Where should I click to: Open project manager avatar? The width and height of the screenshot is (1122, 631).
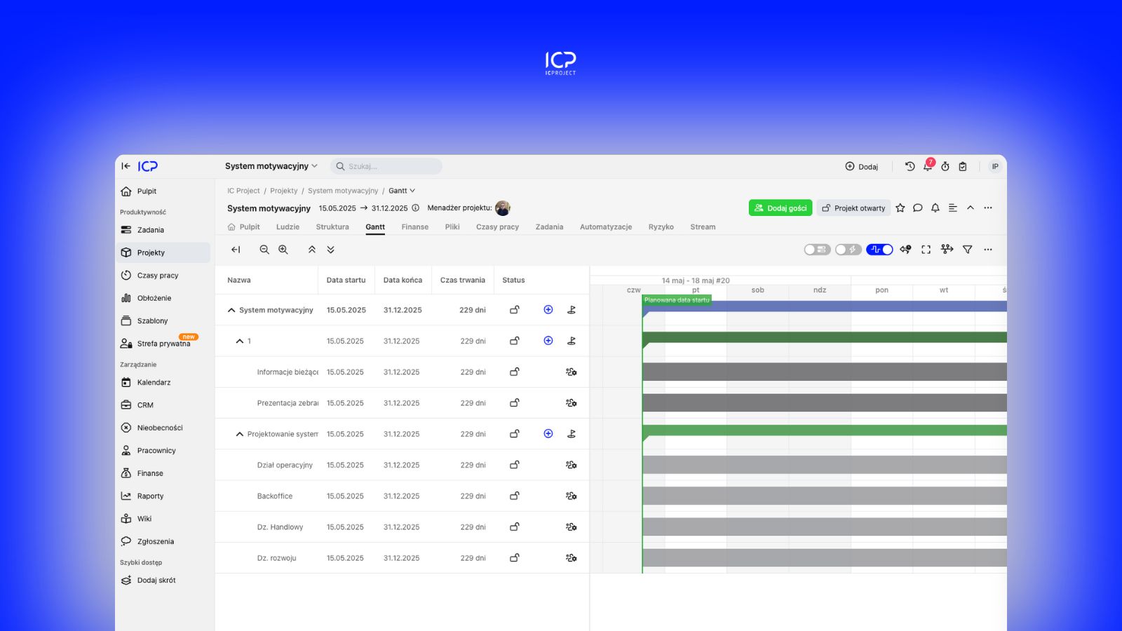[x=503, y=208]
